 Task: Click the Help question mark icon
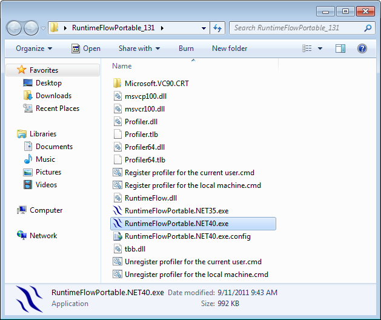(x=362, y=48)
